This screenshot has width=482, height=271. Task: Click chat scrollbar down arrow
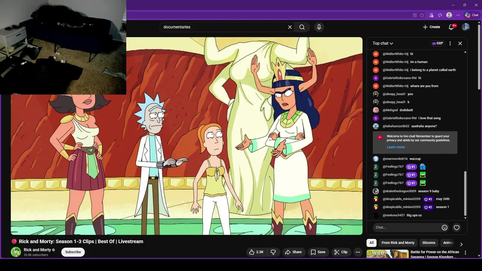click(465, 218)
